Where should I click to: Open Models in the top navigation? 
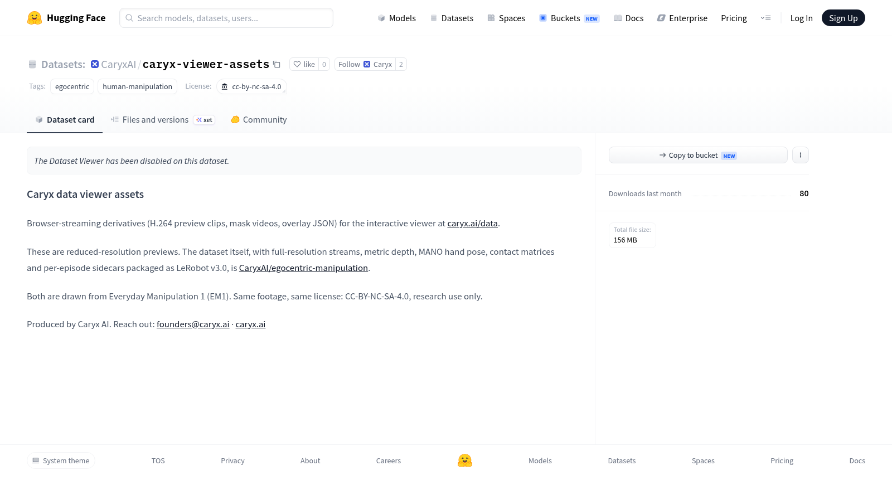[x=397, y=18]
